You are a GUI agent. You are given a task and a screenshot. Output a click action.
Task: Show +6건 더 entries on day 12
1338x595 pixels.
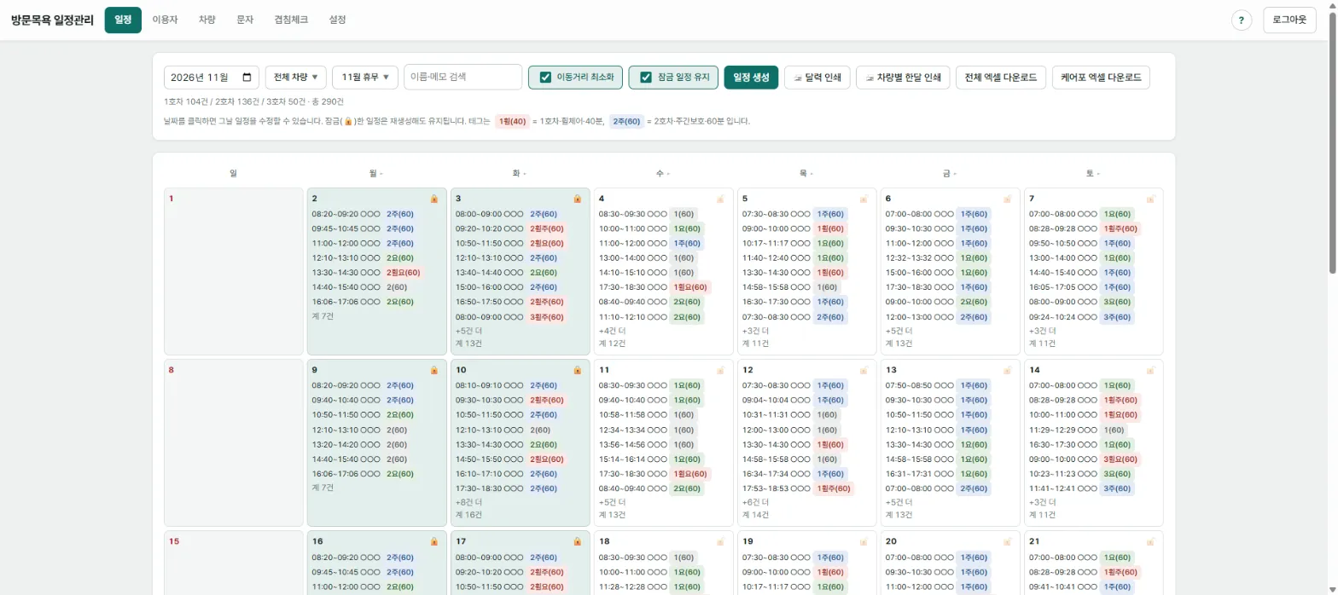click(755, 502)
